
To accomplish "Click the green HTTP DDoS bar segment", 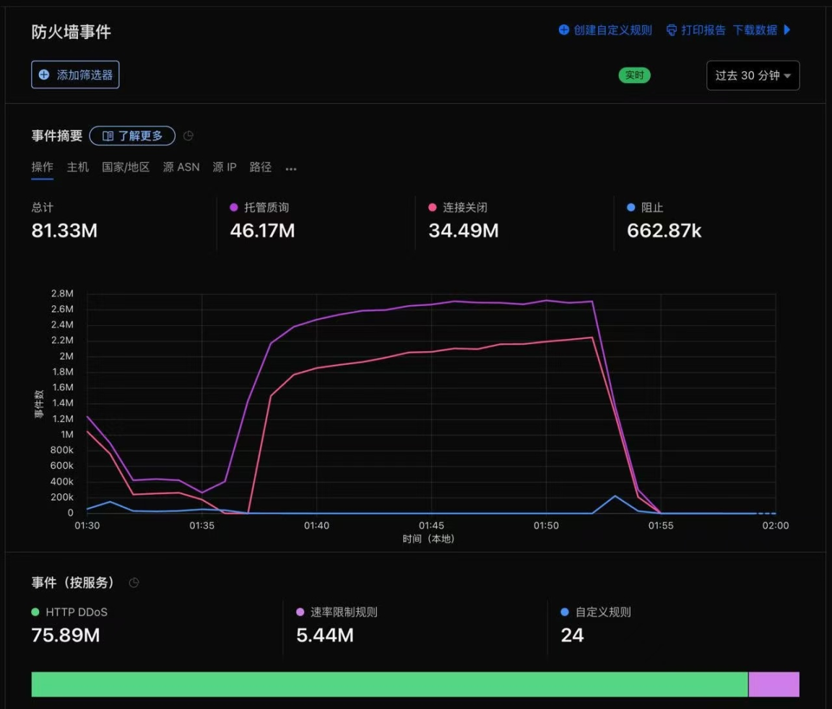I will point(389,684).
